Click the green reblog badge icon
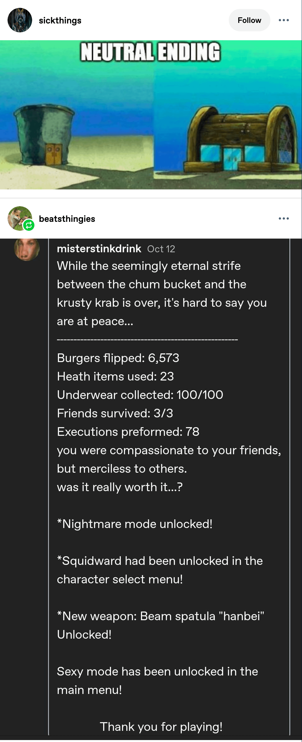The height and width of the screenshot is (742, 302). 29,225
